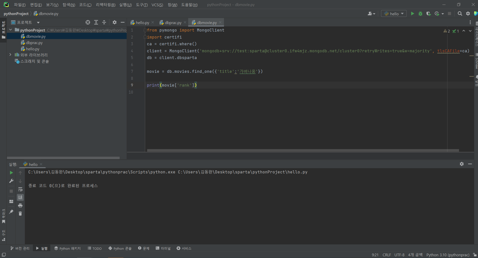
Task: Click UTF-8 encoding in status bar
Action: 399,255
